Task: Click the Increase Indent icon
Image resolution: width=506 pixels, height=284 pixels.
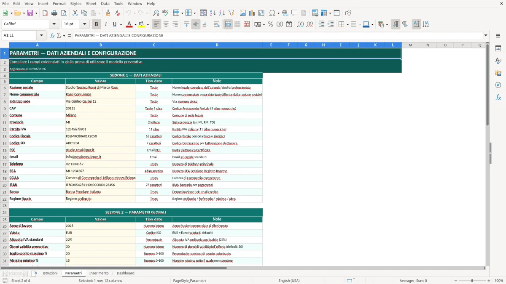Action: coord(321,24)
